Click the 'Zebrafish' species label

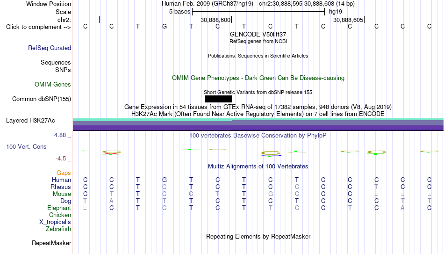pyautogui.click(x=58, y=229)
